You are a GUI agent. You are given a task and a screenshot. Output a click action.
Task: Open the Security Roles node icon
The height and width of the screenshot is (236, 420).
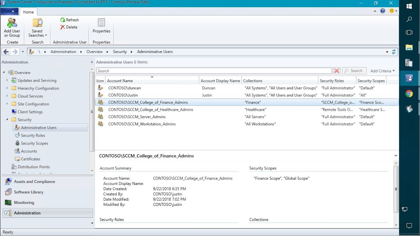17,135
